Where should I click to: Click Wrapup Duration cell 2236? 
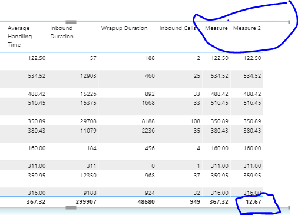pos(148,131)
